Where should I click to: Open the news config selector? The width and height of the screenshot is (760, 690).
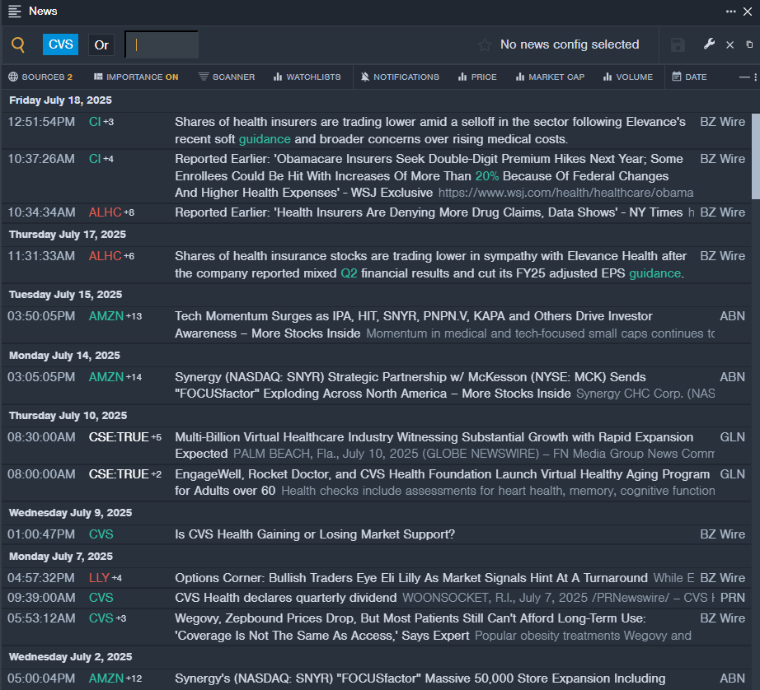click(x=570, y=44)
